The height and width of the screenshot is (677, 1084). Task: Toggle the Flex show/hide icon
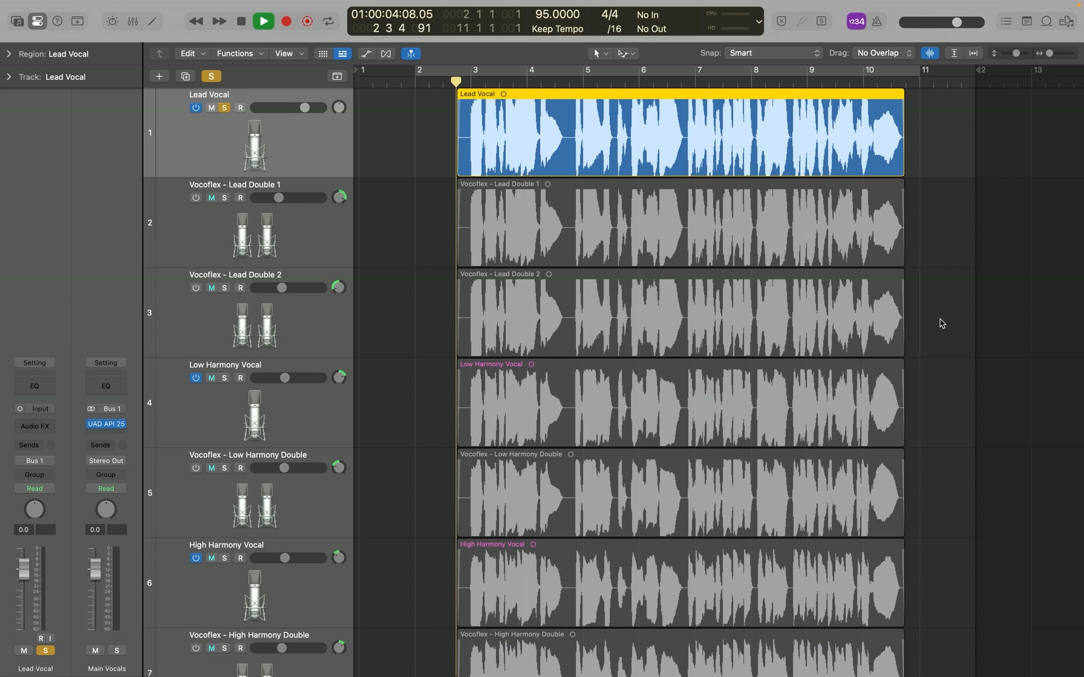(x=386, y=54)
